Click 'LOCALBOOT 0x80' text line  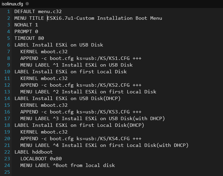41,159
